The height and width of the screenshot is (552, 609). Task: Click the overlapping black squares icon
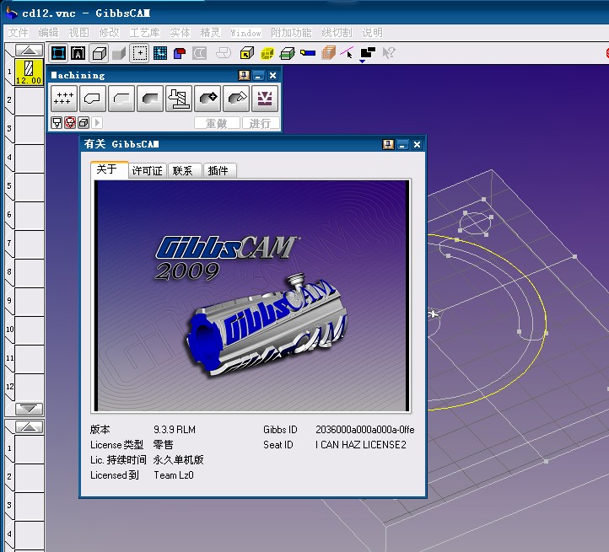(368, 53)
